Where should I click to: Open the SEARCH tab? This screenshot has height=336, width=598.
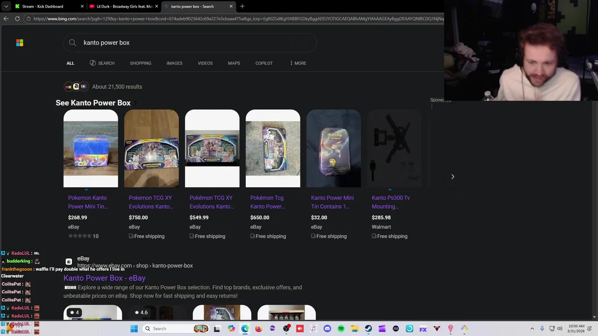click(x=102, y=63)
